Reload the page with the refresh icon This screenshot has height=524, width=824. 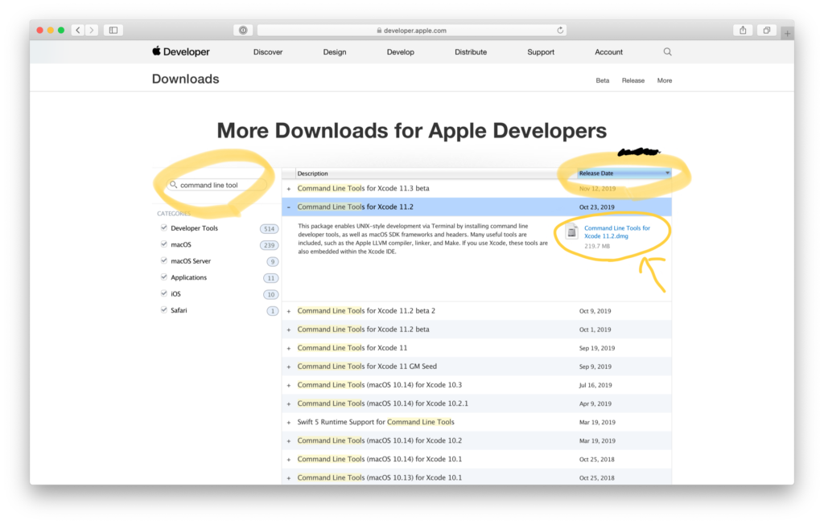[x=560, y=31]
